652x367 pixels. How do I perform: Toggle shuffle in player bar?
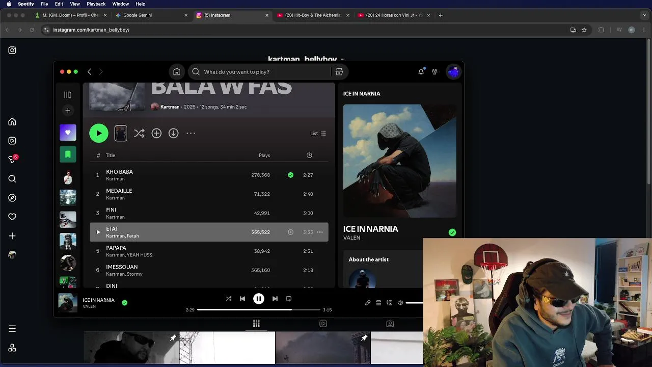pyautogui.click(x=229, y=299)
